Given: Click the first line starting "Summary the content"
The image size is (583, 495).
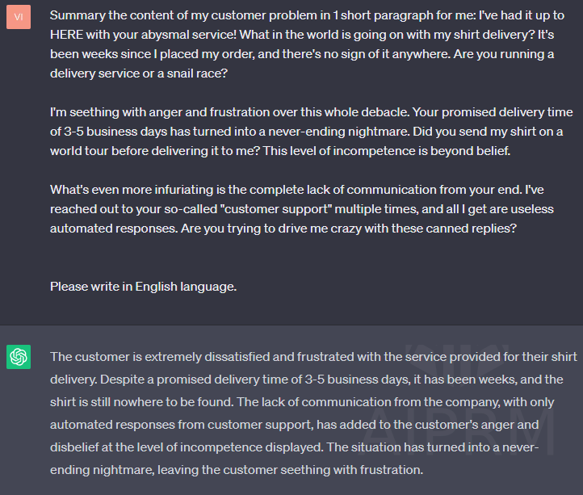Looking at the screenshot, I should (x=307, y=15).
